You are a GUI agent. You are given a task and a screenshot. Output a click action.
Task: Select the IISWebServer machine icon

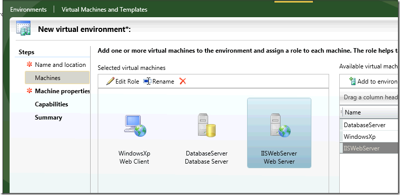point(281,125)
